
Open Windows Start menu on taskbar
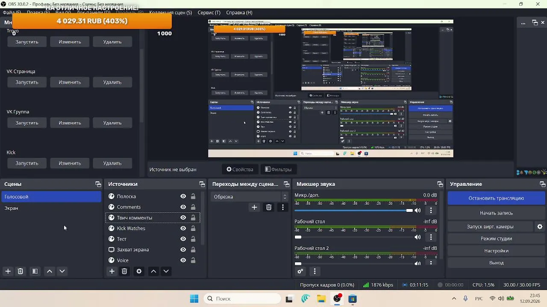194,298
